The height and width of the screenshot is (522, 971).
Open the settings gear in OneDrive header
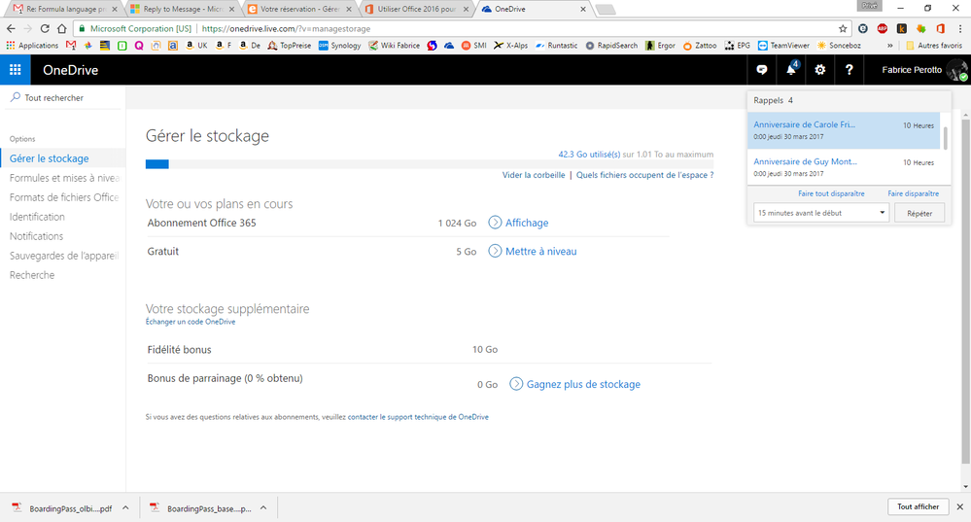click(820, 70)
